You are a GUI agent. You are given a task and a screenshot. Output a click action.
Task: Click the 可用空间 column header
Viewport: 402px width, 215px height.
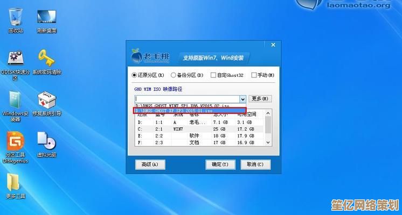(x=246, y=114)
